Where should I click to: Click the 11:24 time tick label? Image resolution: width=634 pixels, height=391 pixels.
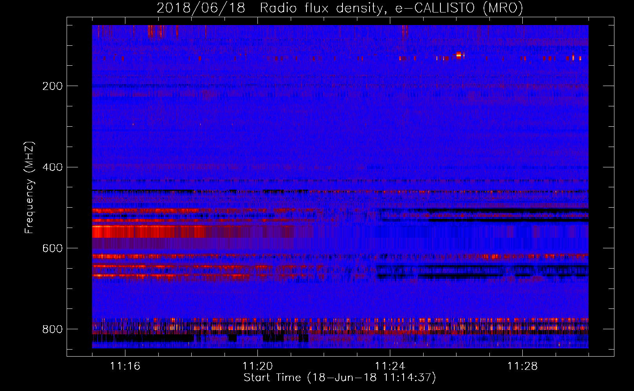point(390,366)
